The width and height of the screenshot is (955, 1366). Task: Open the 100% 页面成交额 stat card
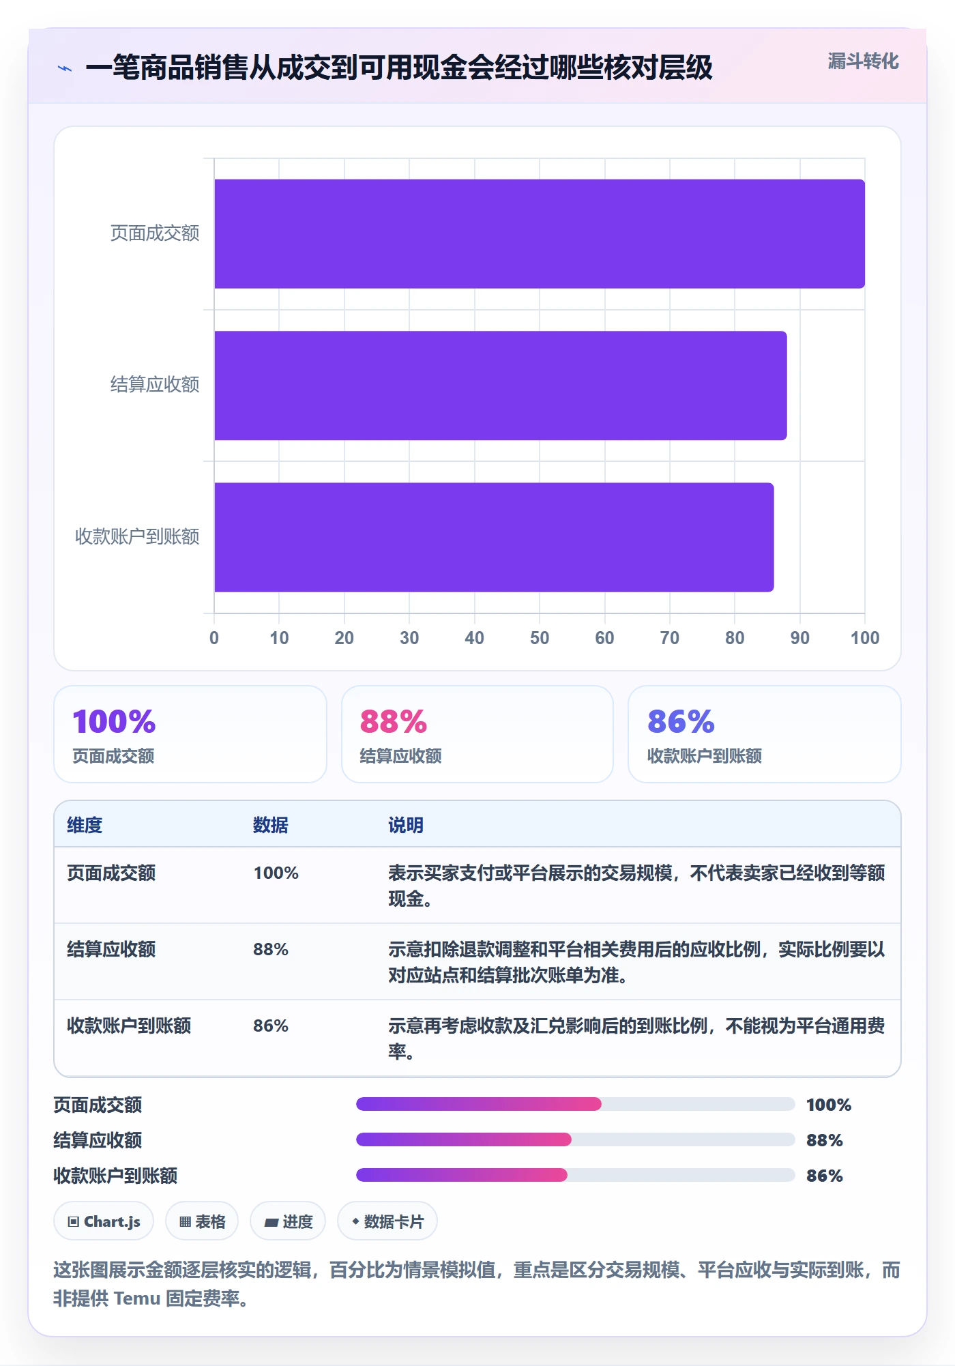point(190,734)
